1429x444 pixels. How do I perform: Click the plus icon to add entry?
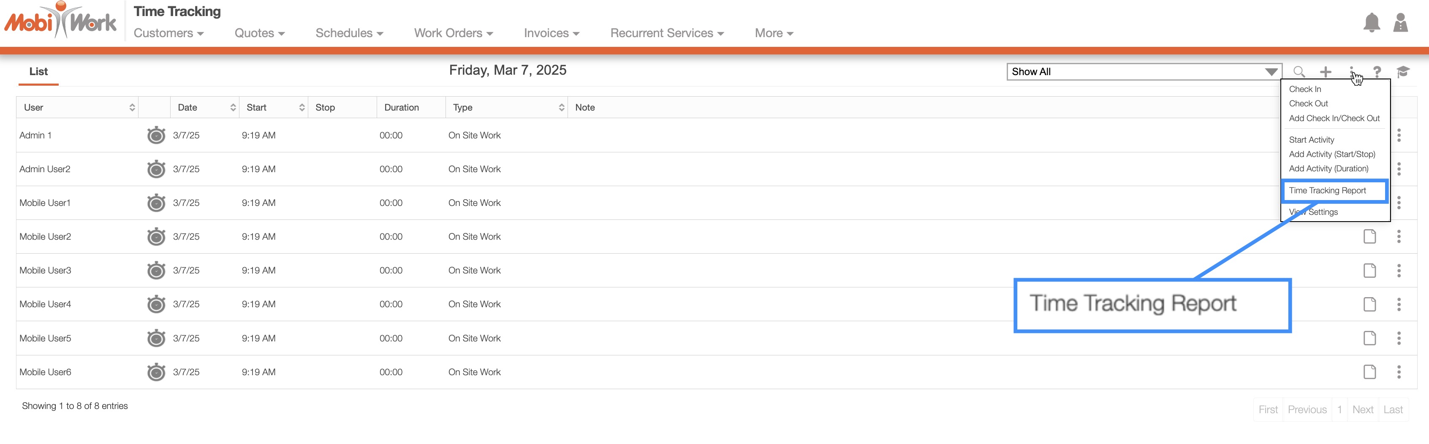(1325, 71)
